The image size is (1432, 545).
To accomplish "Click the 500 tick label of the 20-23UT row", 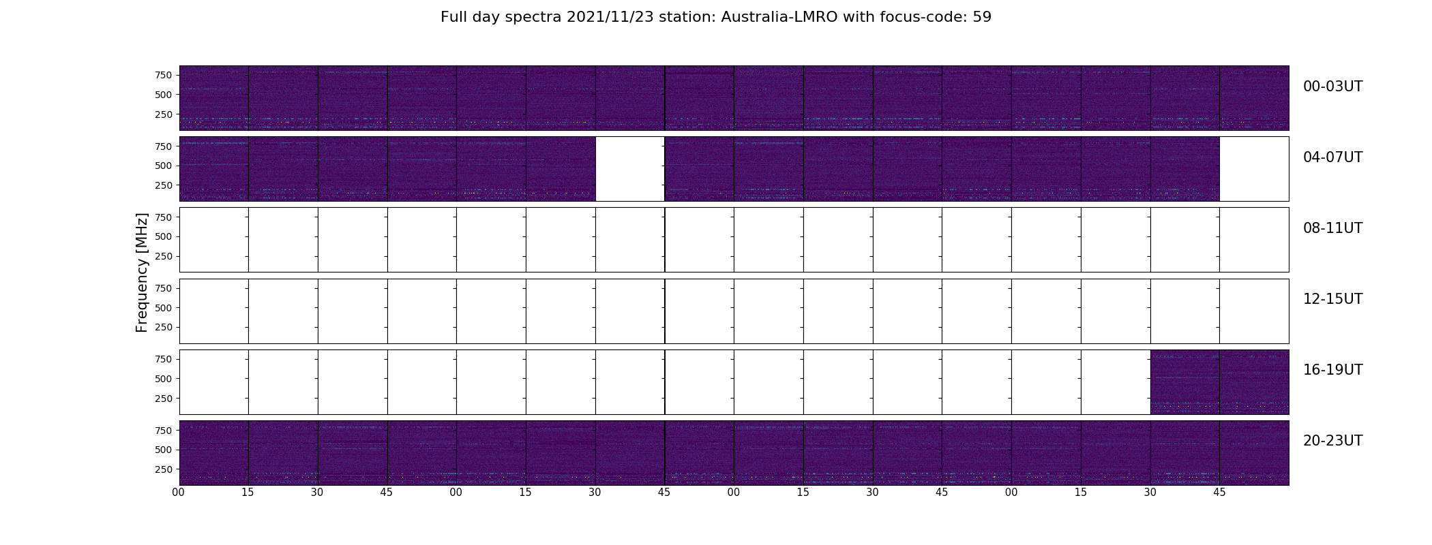I will [x=163, y=450].
